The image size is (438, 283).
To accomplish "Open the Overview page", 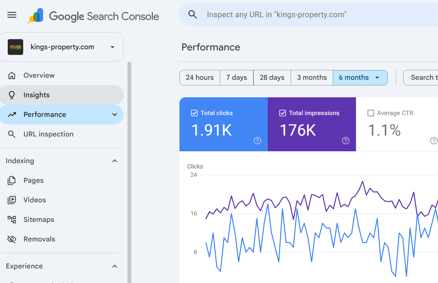I will tap(62, 75).
